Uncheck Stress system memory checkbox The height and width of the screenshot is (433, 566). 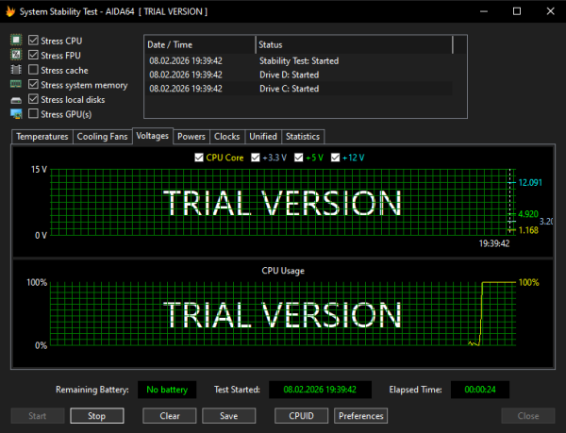pyautogui.click(x=33, y=84)
